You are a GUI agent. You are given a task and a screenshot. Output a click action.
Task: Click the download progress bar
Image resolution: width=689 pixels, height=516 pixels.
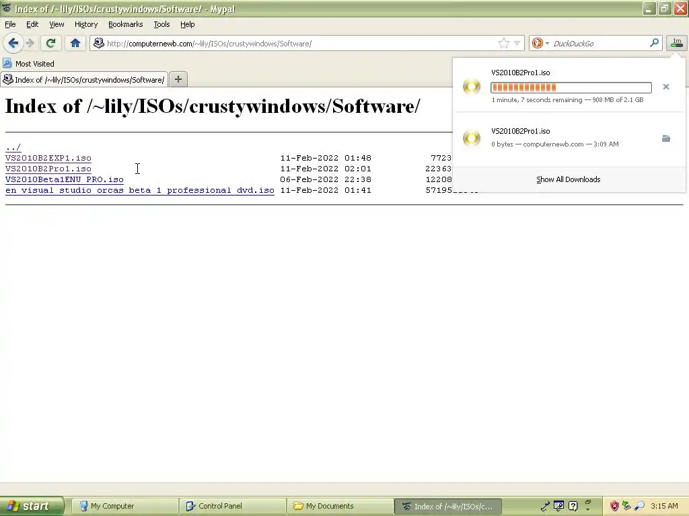(571, 87)
